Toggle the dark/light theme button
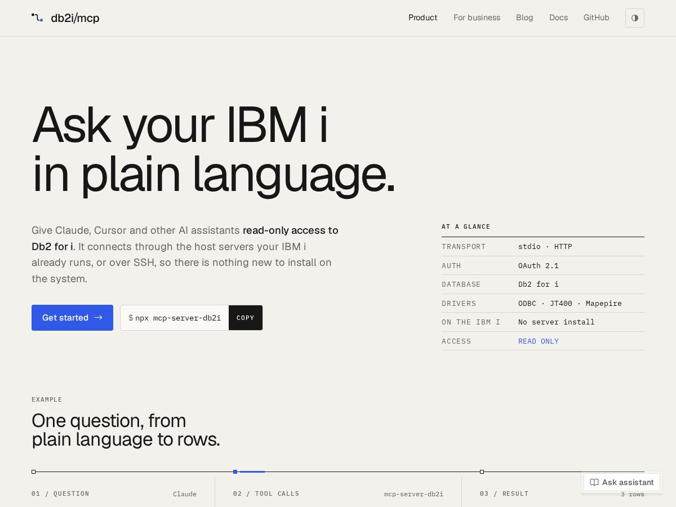 pos(635,18)
